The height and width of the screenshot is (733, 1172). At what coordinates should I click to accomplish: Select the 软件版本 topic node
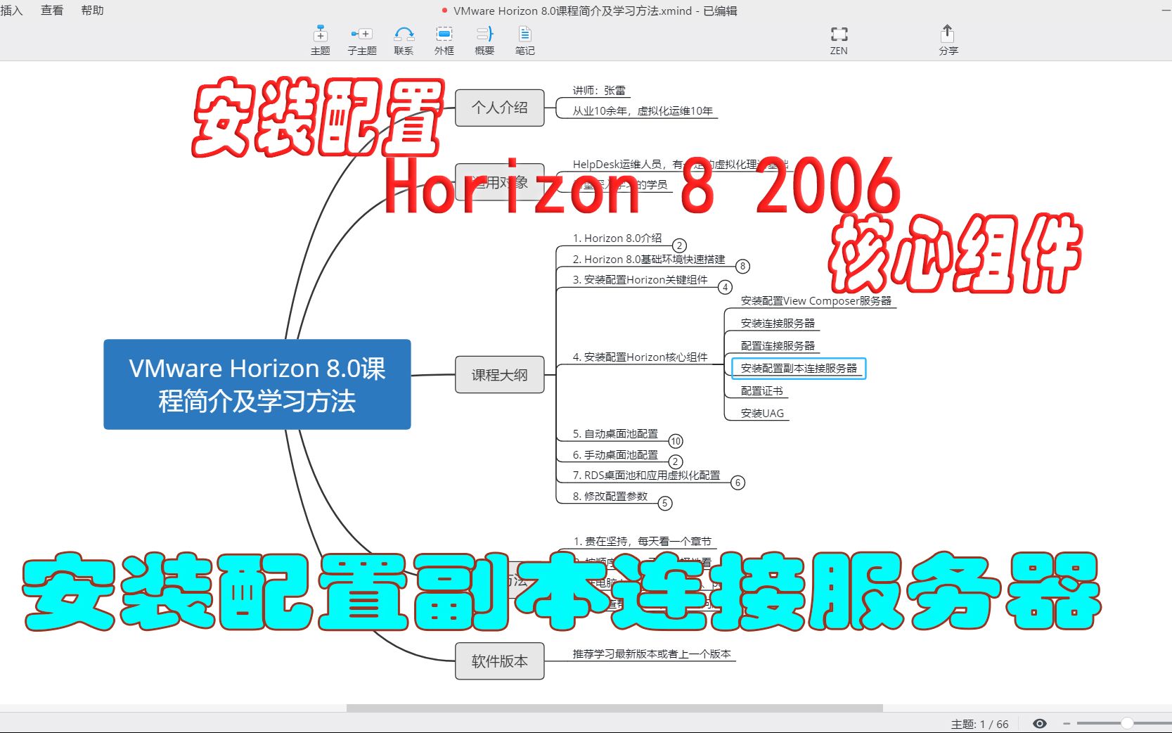pos(500,661)
